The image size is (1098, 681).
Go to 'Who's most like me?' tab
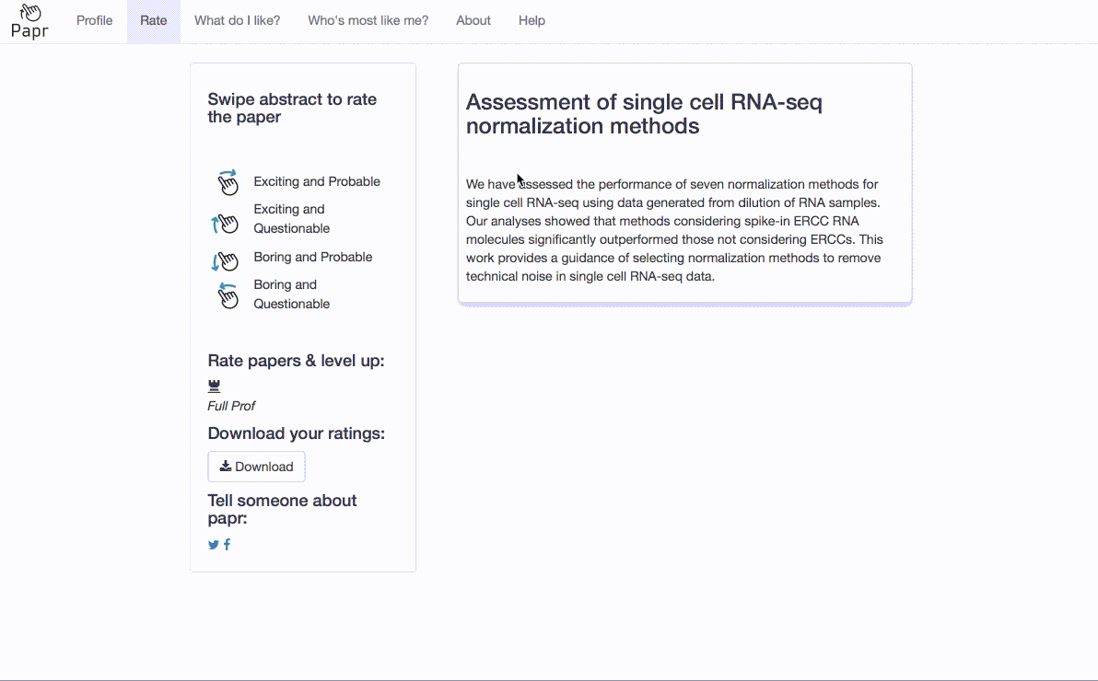point(368,21)
